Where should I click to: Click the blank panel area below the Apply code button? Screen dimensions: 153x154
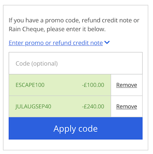click(x=76, y=144)
